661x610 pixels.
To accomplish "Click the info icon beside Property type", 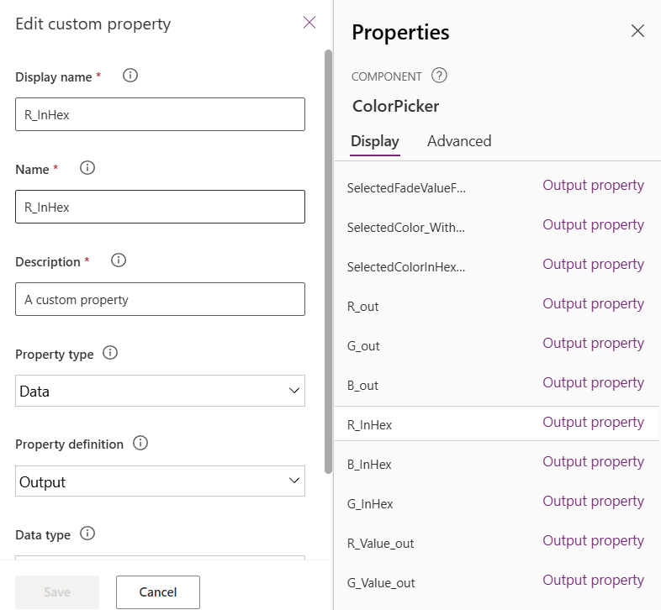I will [x=110, y=352].
